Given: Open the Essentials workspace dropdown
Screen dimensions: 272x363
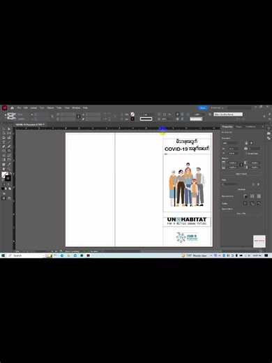Looking at the screenshot, I should [218, 108].
